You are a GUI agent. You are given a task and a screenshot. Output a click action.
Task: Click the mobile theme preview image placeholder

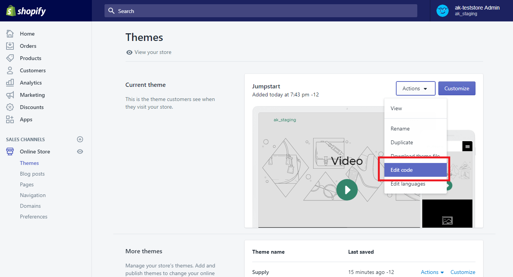click(447, 221)
